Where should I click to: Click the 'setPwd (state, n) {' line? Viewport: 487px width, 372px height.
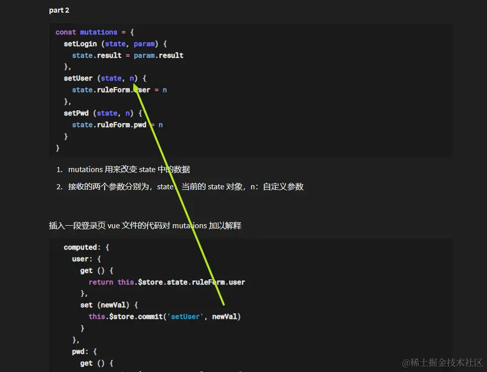tap(103, 113)
